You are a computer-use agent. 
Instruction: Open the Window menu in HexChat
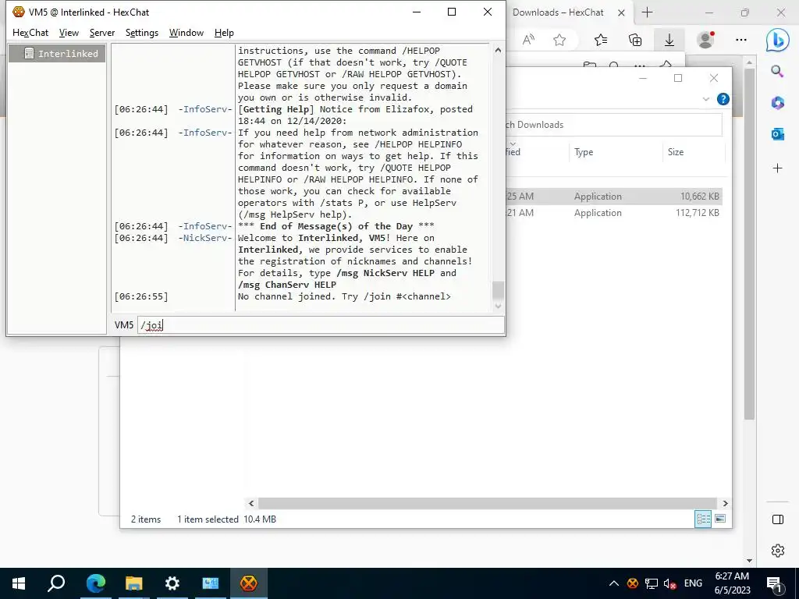[x=186, y=33]
